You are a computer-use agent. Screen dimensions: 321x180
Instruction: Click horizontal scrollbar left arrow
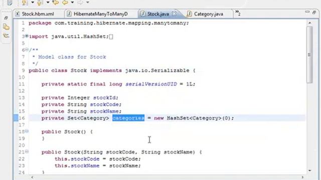click(32, 177)
